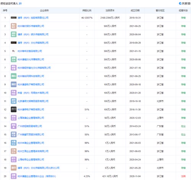Click the 注册资本 column header

pos(110,10)
